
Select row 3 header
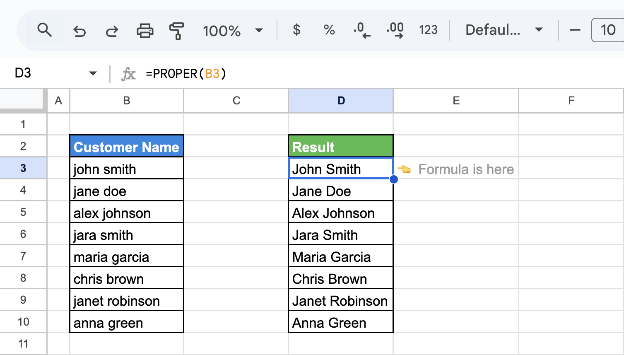coord(23,168)
